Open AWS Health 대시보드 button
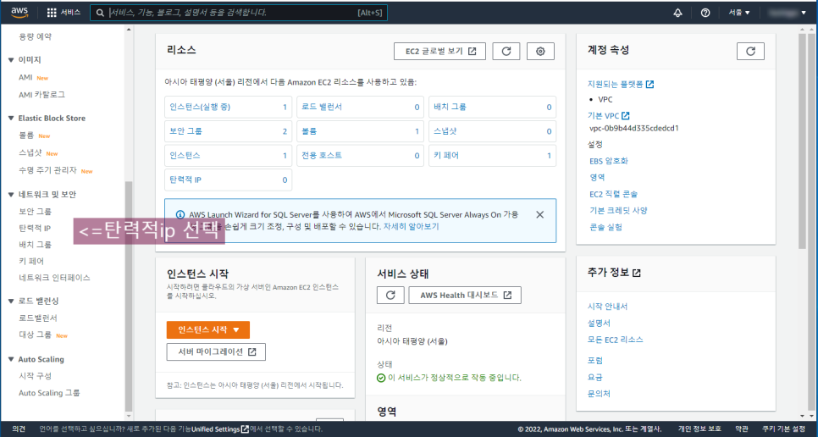The height and width of the screenshot is (437, 818). (465, 296)
